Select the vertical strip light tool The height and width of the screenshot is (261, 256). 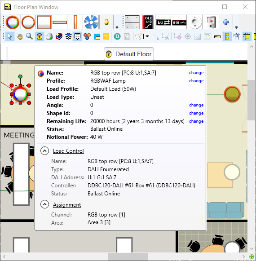point(75,22)
